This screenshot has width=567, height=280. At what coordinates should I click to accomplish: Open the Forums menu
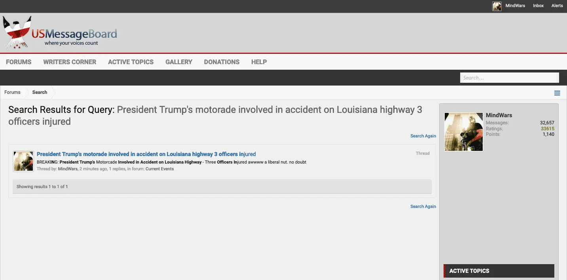click(19, 62)
